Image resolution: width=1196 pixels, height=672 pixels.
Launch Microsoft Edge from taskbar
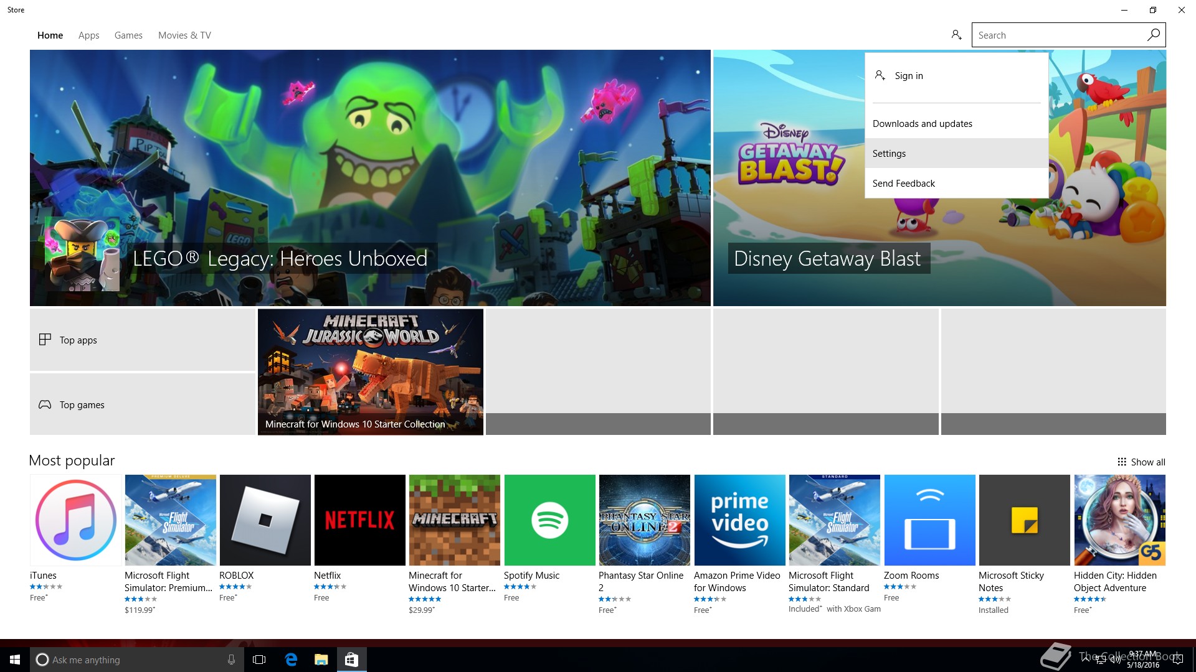click(291, 660)
